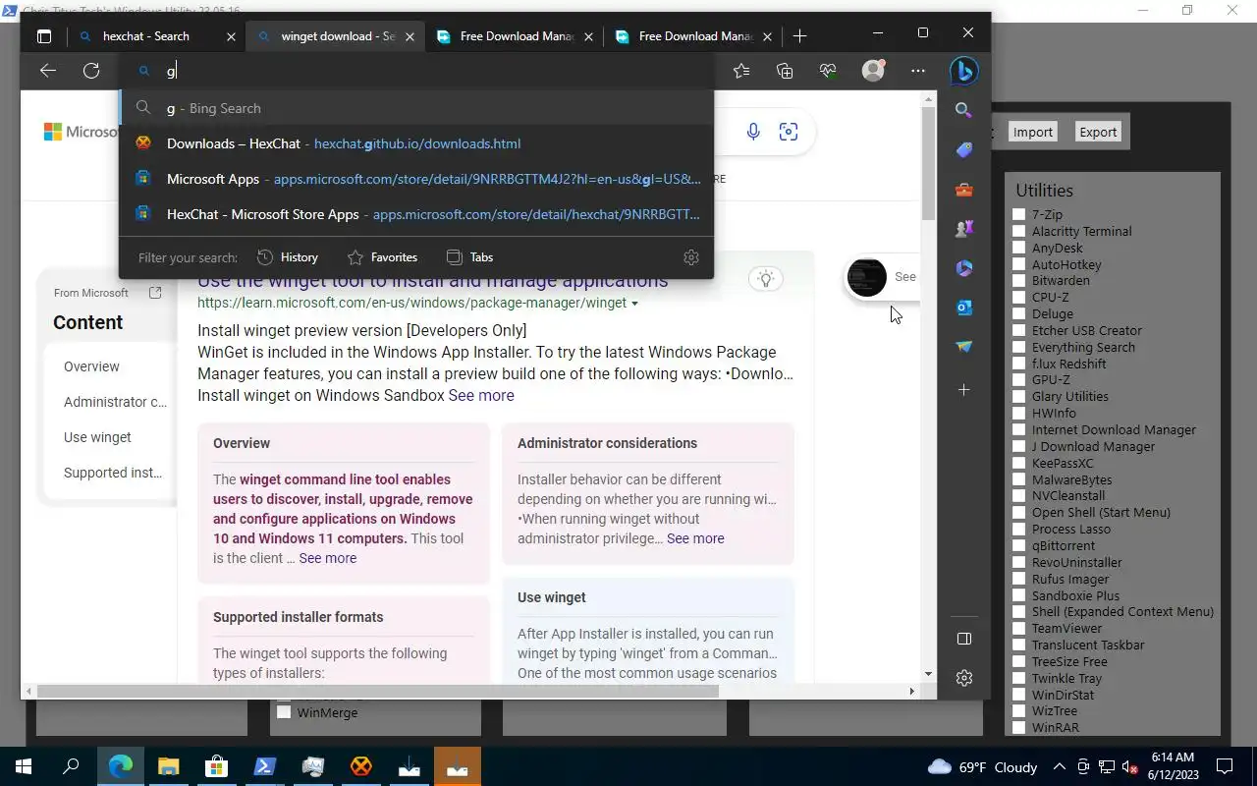This screenshot has width=1257, height=786.
Task: Open browser essentials heart icon
Action: click(x=828, y=71)
